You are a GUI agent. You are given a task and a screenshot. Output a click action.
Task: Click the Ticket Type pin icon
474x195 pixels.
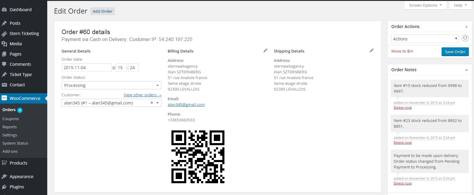click(x=4, y=75)
